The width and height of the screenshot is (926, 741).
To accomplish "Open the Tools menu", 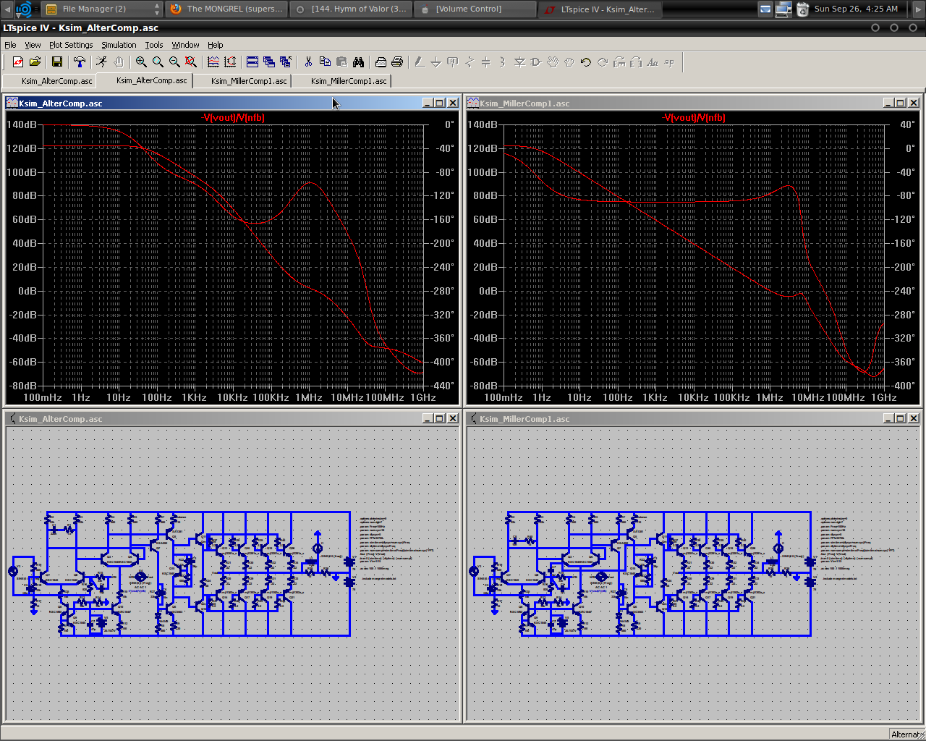I will pos(154,45).
